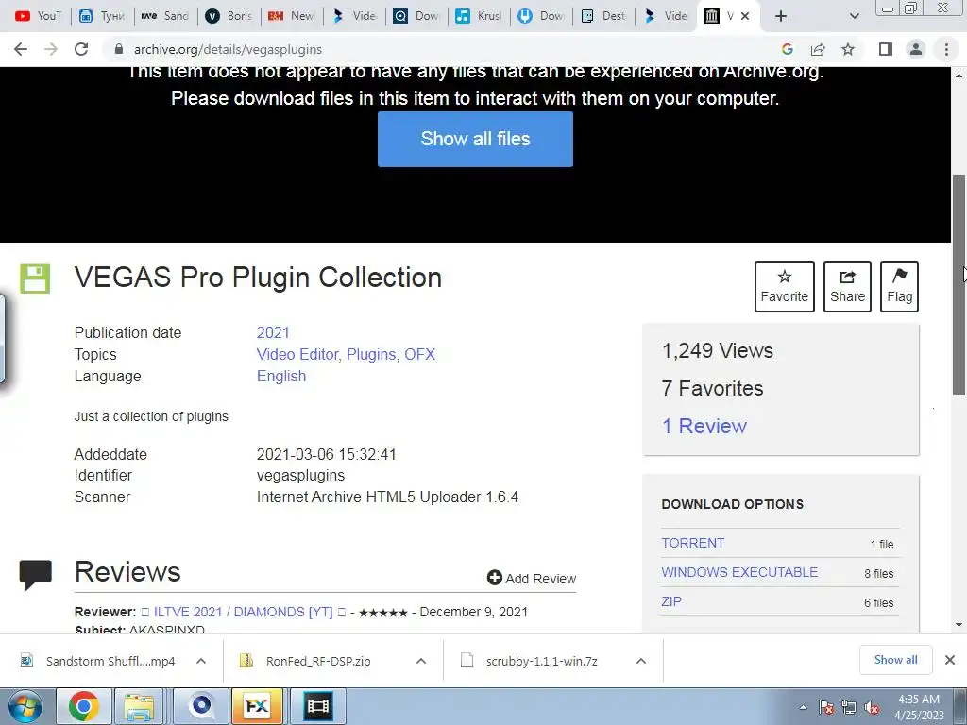Click the green floppy disk software icon
The image size is (967, 725).
(35, 278)
